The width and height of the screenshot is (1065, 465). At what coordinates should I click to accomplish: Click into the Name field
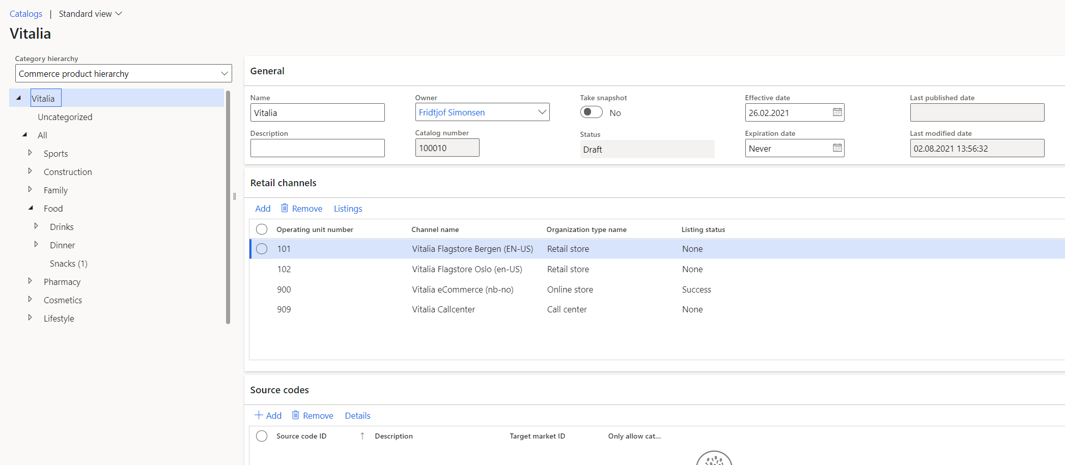[x=318, y=112]
